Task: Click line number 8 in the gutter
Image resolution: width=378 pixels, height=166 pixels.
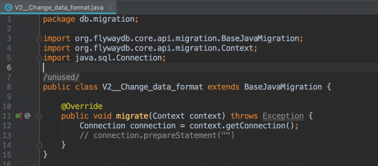Action: click(9, 87)
